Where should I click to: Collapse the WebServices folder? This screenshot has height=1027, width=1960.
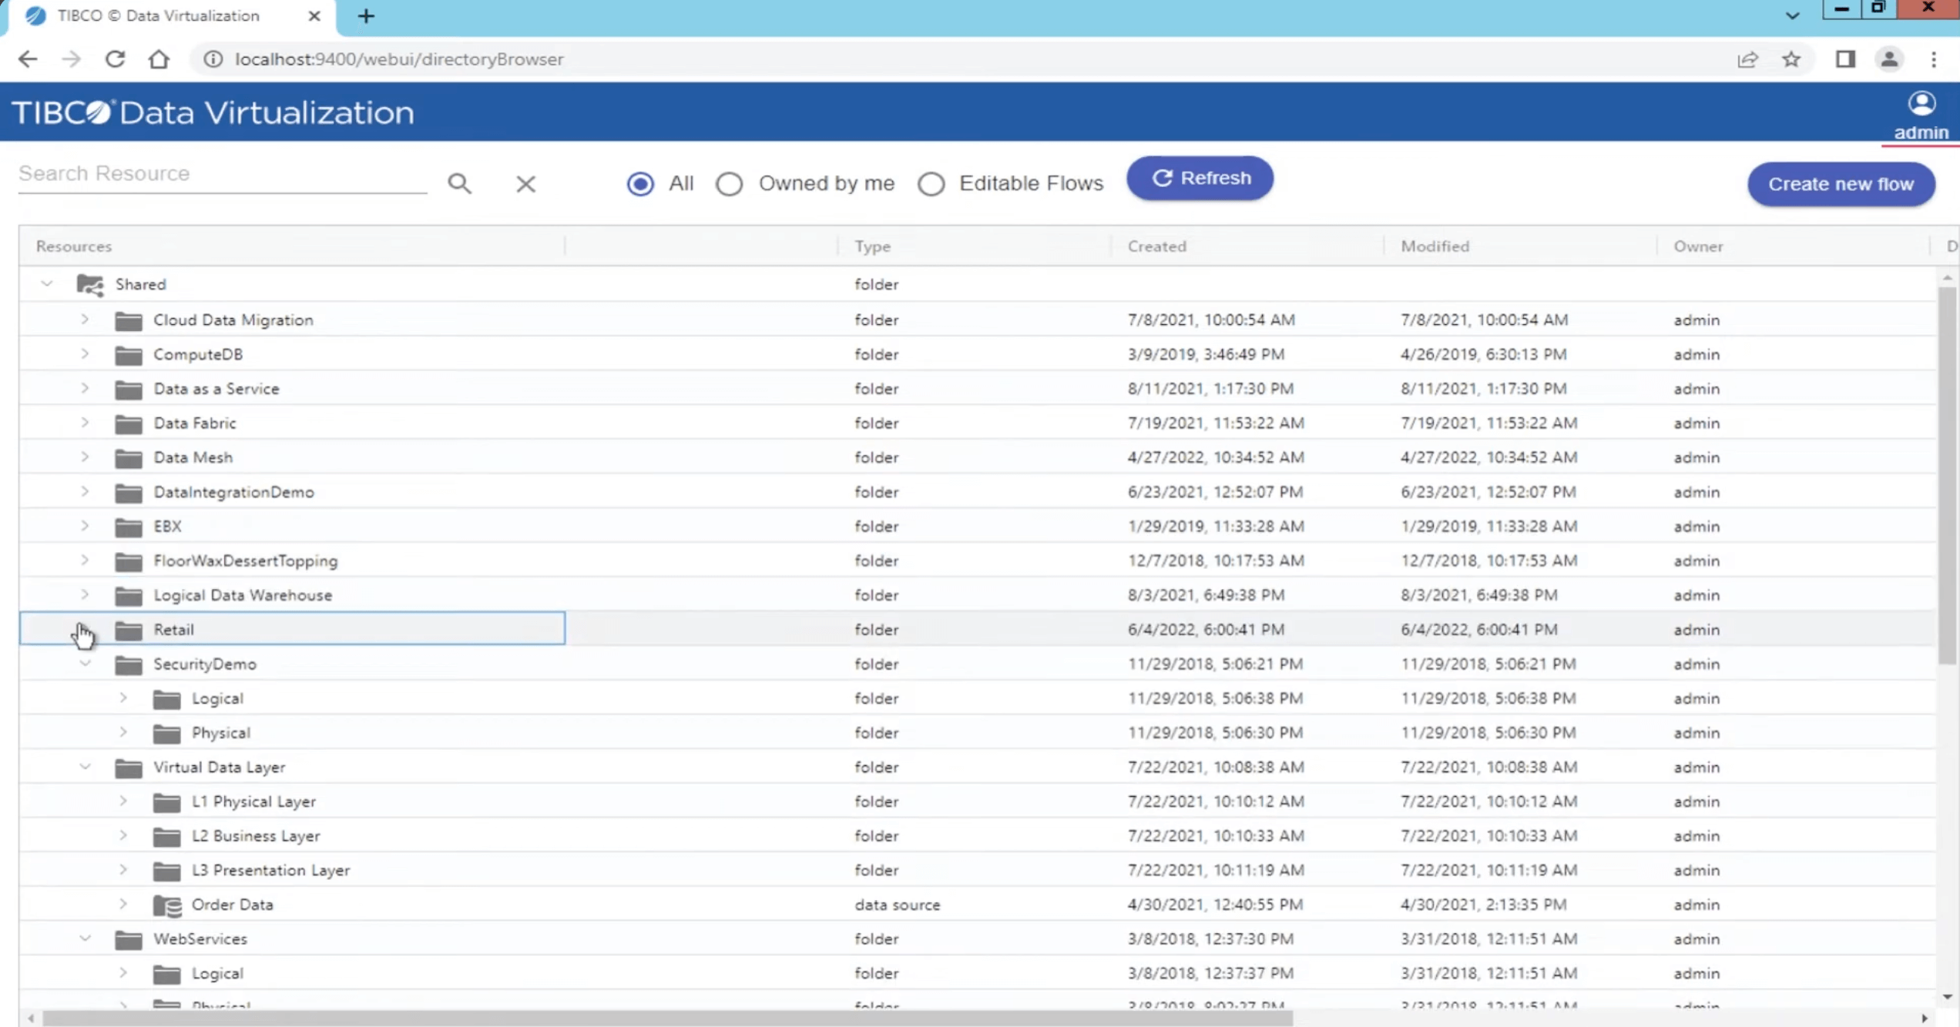tap(85, 938)
